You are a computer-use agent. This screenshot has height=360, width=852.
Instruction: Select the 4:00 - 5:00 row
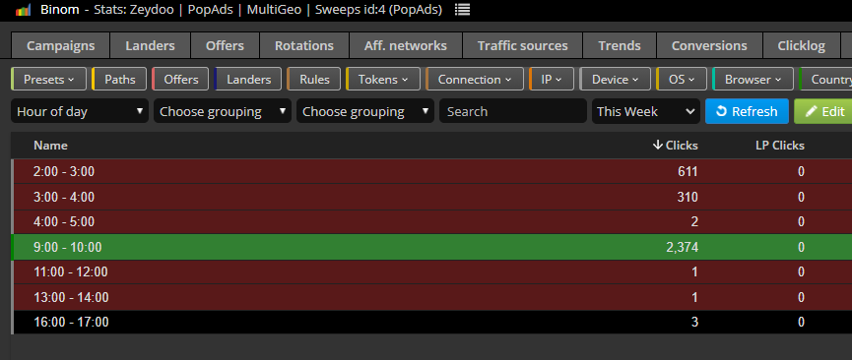point(431,221)
